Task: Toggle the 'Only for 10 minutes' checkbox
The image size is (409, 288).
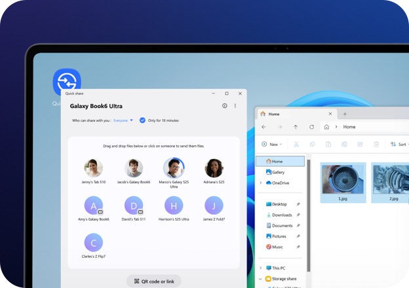Action: [142, 120]
